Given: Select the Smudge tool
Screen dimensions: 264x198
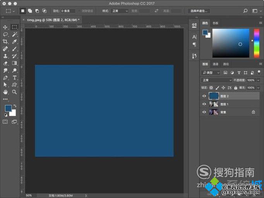Looking at the screenshot, I should point(5,71).
